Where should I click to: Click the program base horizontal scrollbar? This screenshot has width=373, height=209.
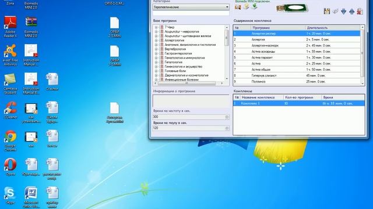tap(188, 84)
